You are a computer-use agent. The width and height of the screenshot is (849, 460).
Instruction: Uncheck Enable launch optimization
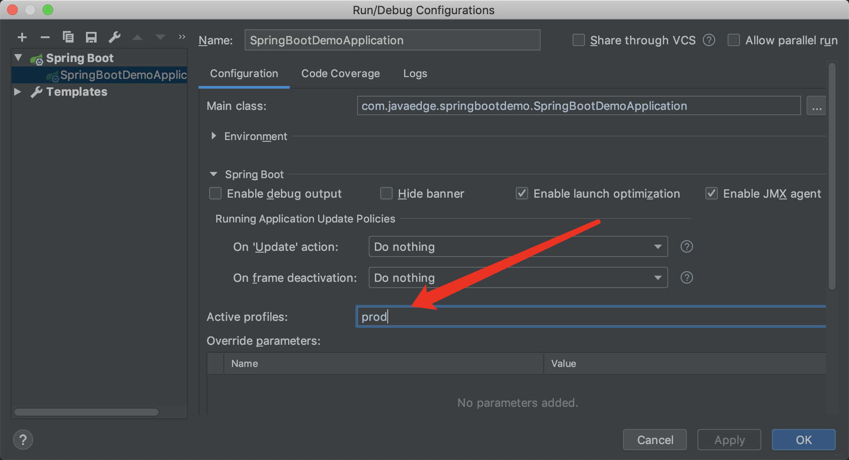522,194
